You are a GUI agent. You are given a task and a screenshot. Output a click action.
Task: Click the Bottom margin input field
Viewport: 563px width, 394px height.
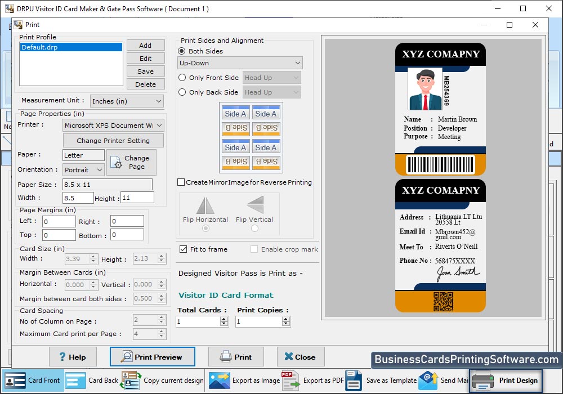pos(127,235)
